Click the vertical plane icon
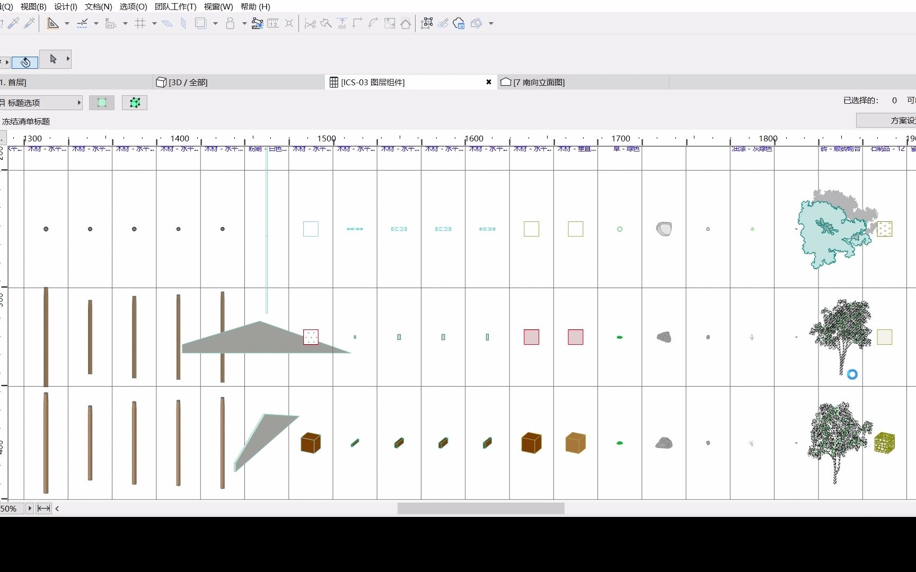The width and height of the screenshot is (916, 572). tap(183, 23)
